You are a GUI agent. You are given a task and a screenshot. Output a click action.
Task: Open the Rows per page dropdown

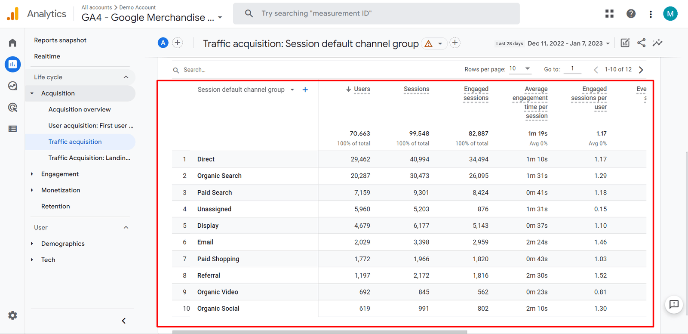pos(520,69)
